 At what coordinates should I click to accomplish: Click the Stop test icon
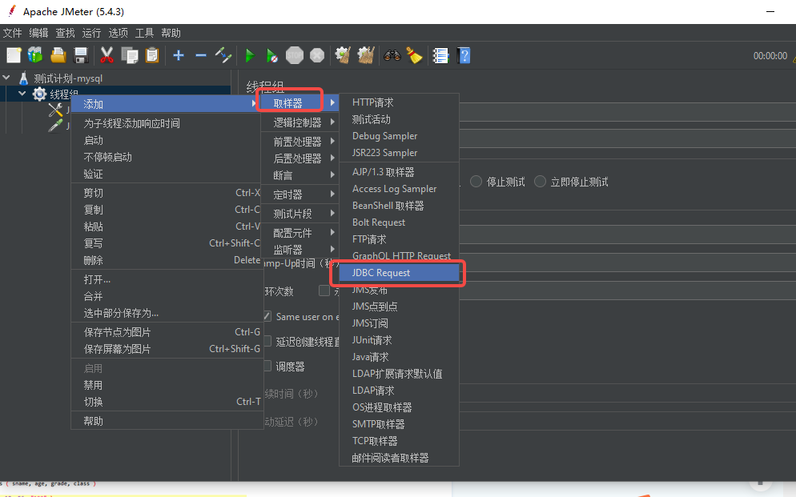pos(295,55)
